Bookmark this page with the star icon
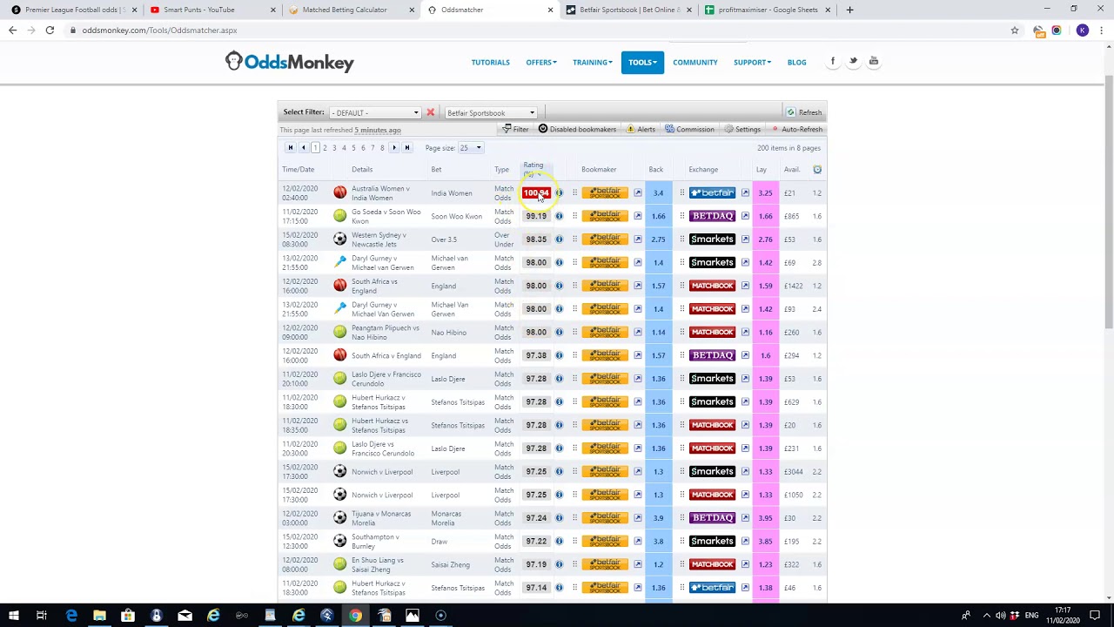The image size is (1114, 627). 1015,30
